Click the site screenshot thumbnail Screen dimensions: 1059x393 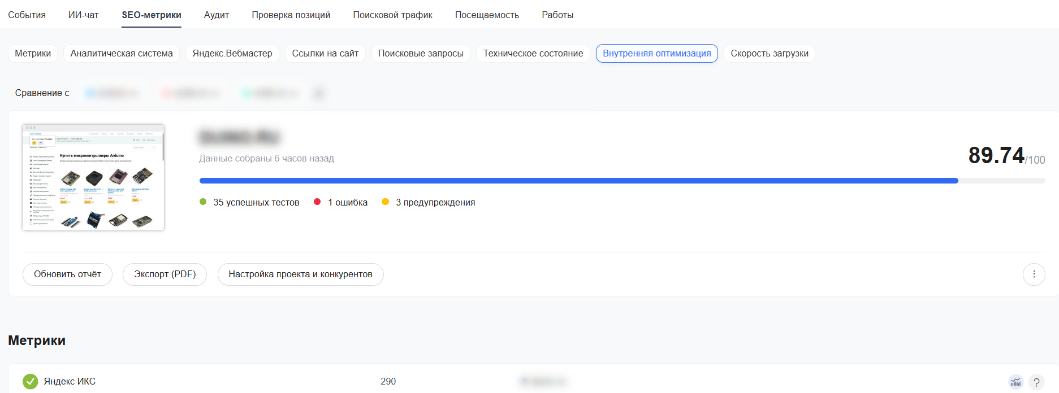point(93,177)
